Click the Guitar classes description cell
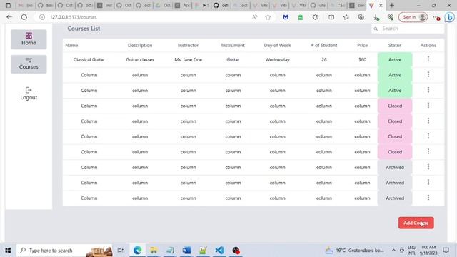The height and width of the screenshot is (257, 457). click(140, 59)
